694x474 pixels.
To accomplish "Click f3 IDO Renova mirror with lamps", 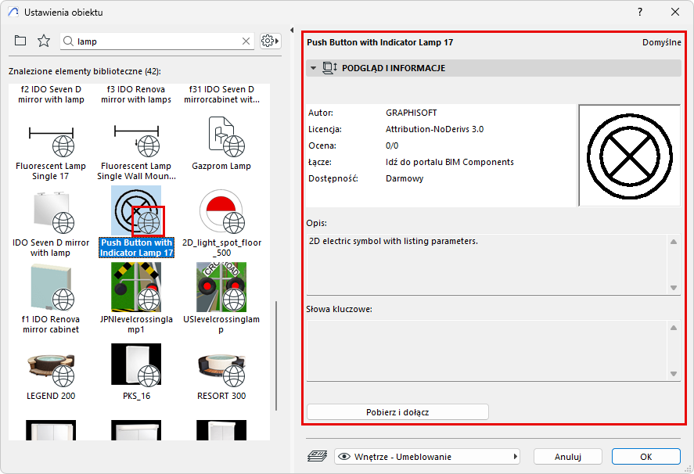I will pyautogui.click(x=136, y=95).
